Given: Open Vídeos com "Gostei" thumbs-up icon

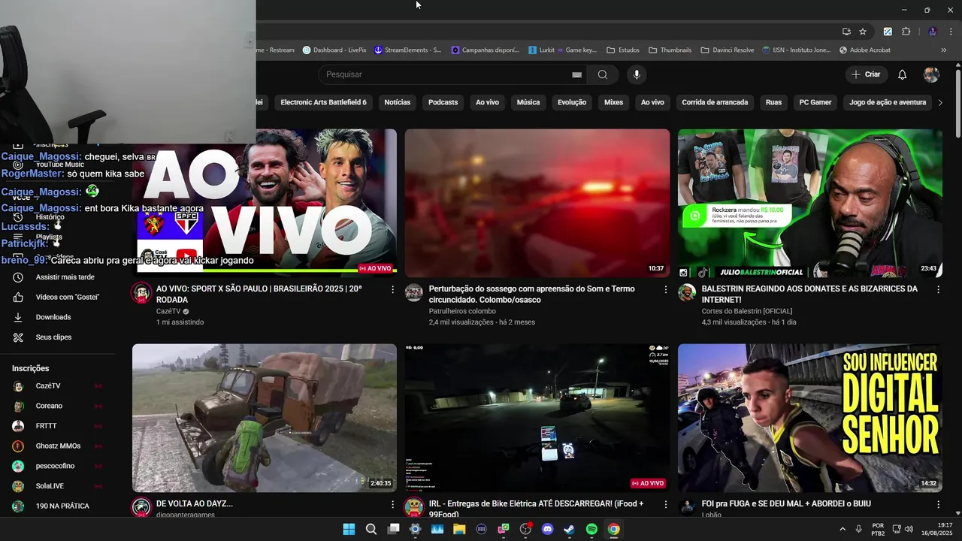Looking at the screenshot, I should pos(18,298).
